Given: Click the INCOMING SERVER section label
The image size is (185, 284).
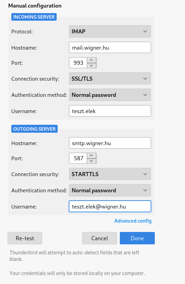Looking at the screenshot, I should click(34, 17).
